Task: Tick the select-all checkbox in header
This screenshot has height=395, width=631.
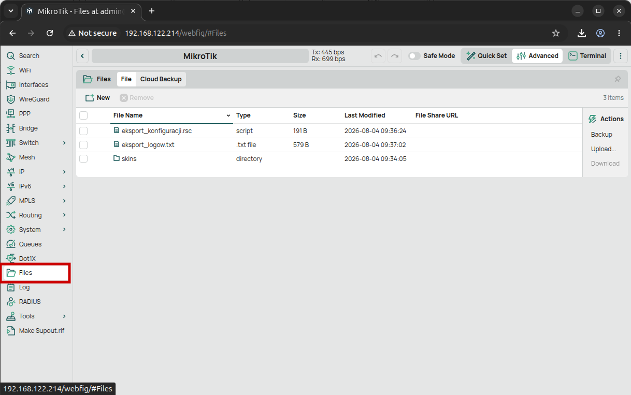Action: pyautogui.click(x=83, y=115)
